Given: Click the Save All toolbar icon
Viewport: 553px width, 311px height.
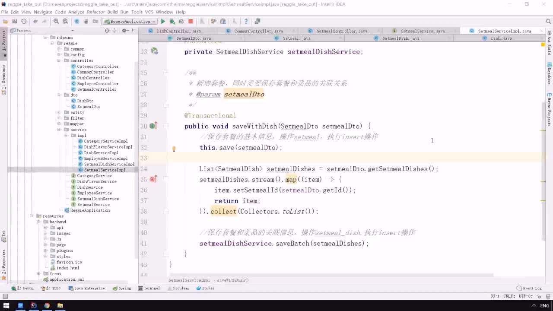Looking at the screenshot, I should [x=14, y=21].
